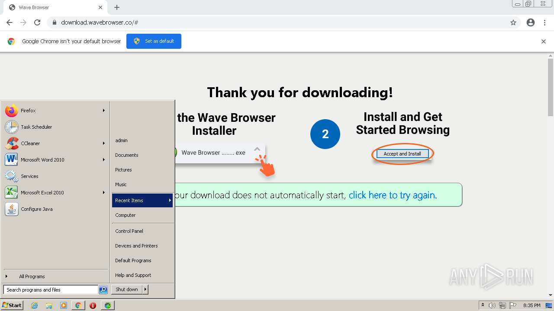This screenshot has width=554, height=311.
Task: Click Search programs and files box
Action: pyautogui.click(x=51, y=290)
